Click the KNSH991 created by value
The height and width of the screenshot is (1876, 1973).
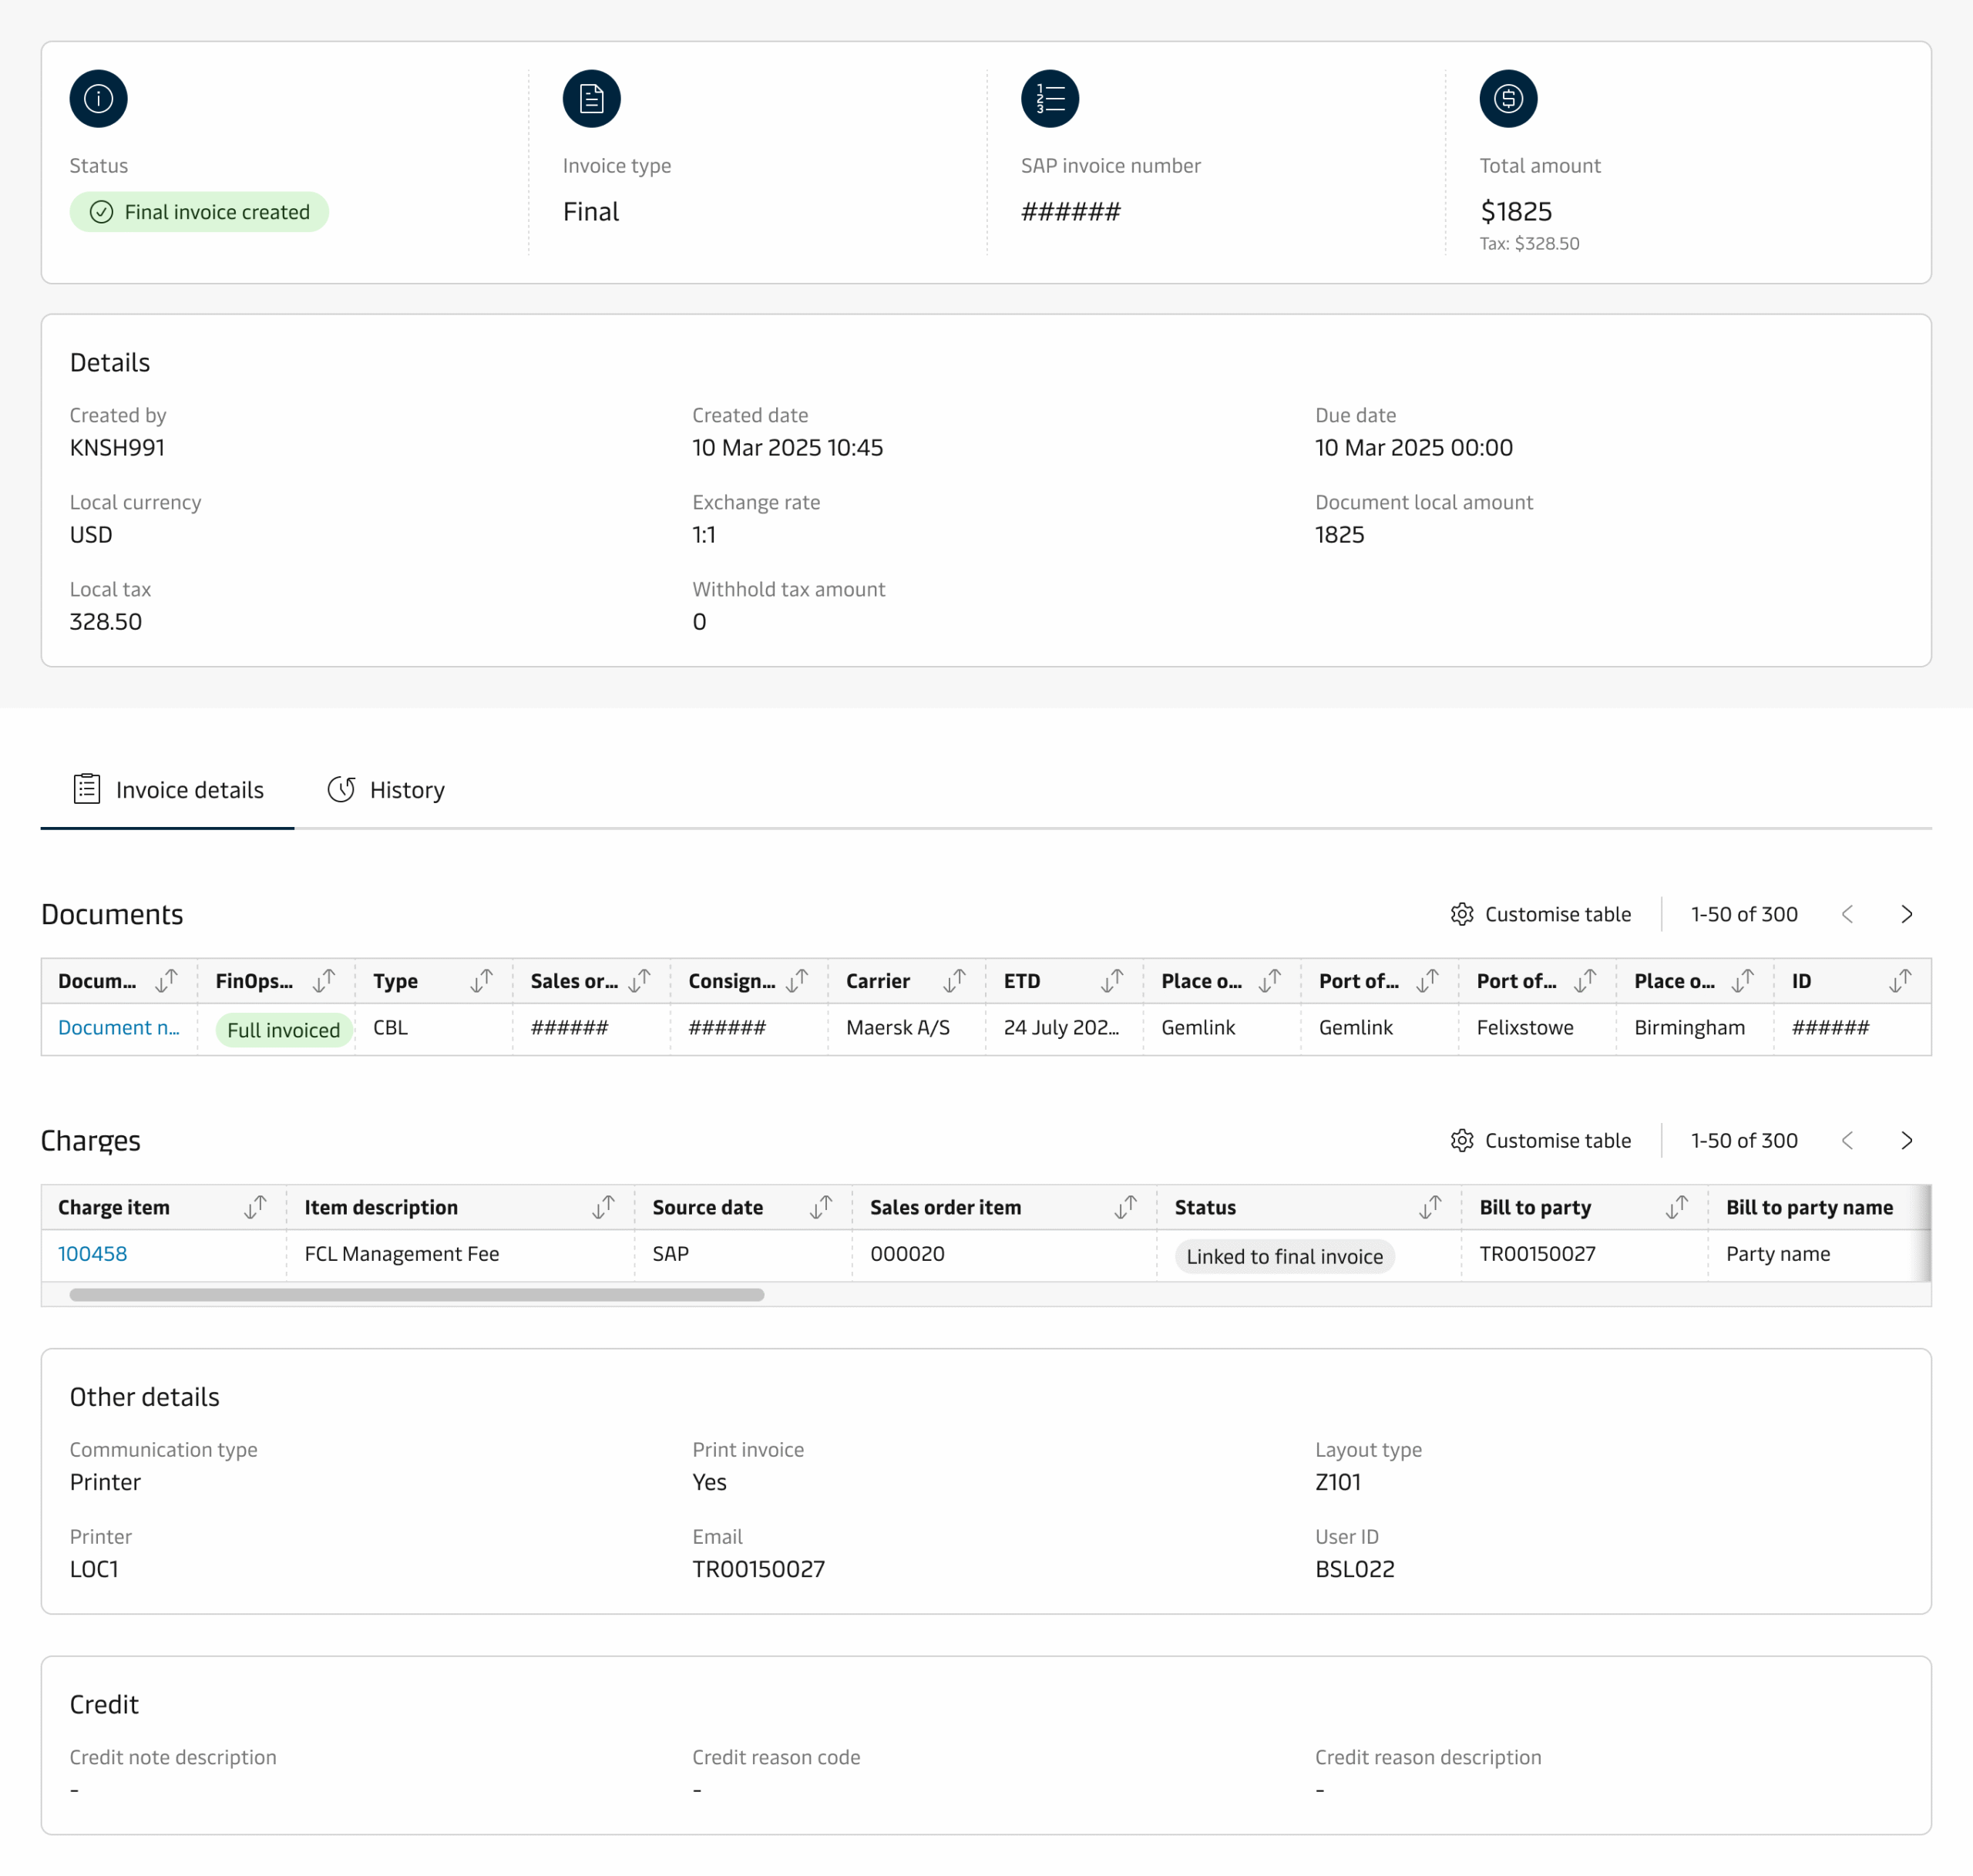(x=117, y=447)
